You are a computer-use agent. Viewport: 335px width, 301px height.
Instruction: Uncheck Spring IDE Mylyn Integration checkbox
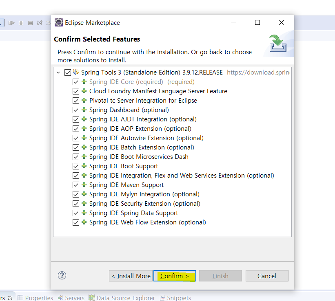point(76,194)
